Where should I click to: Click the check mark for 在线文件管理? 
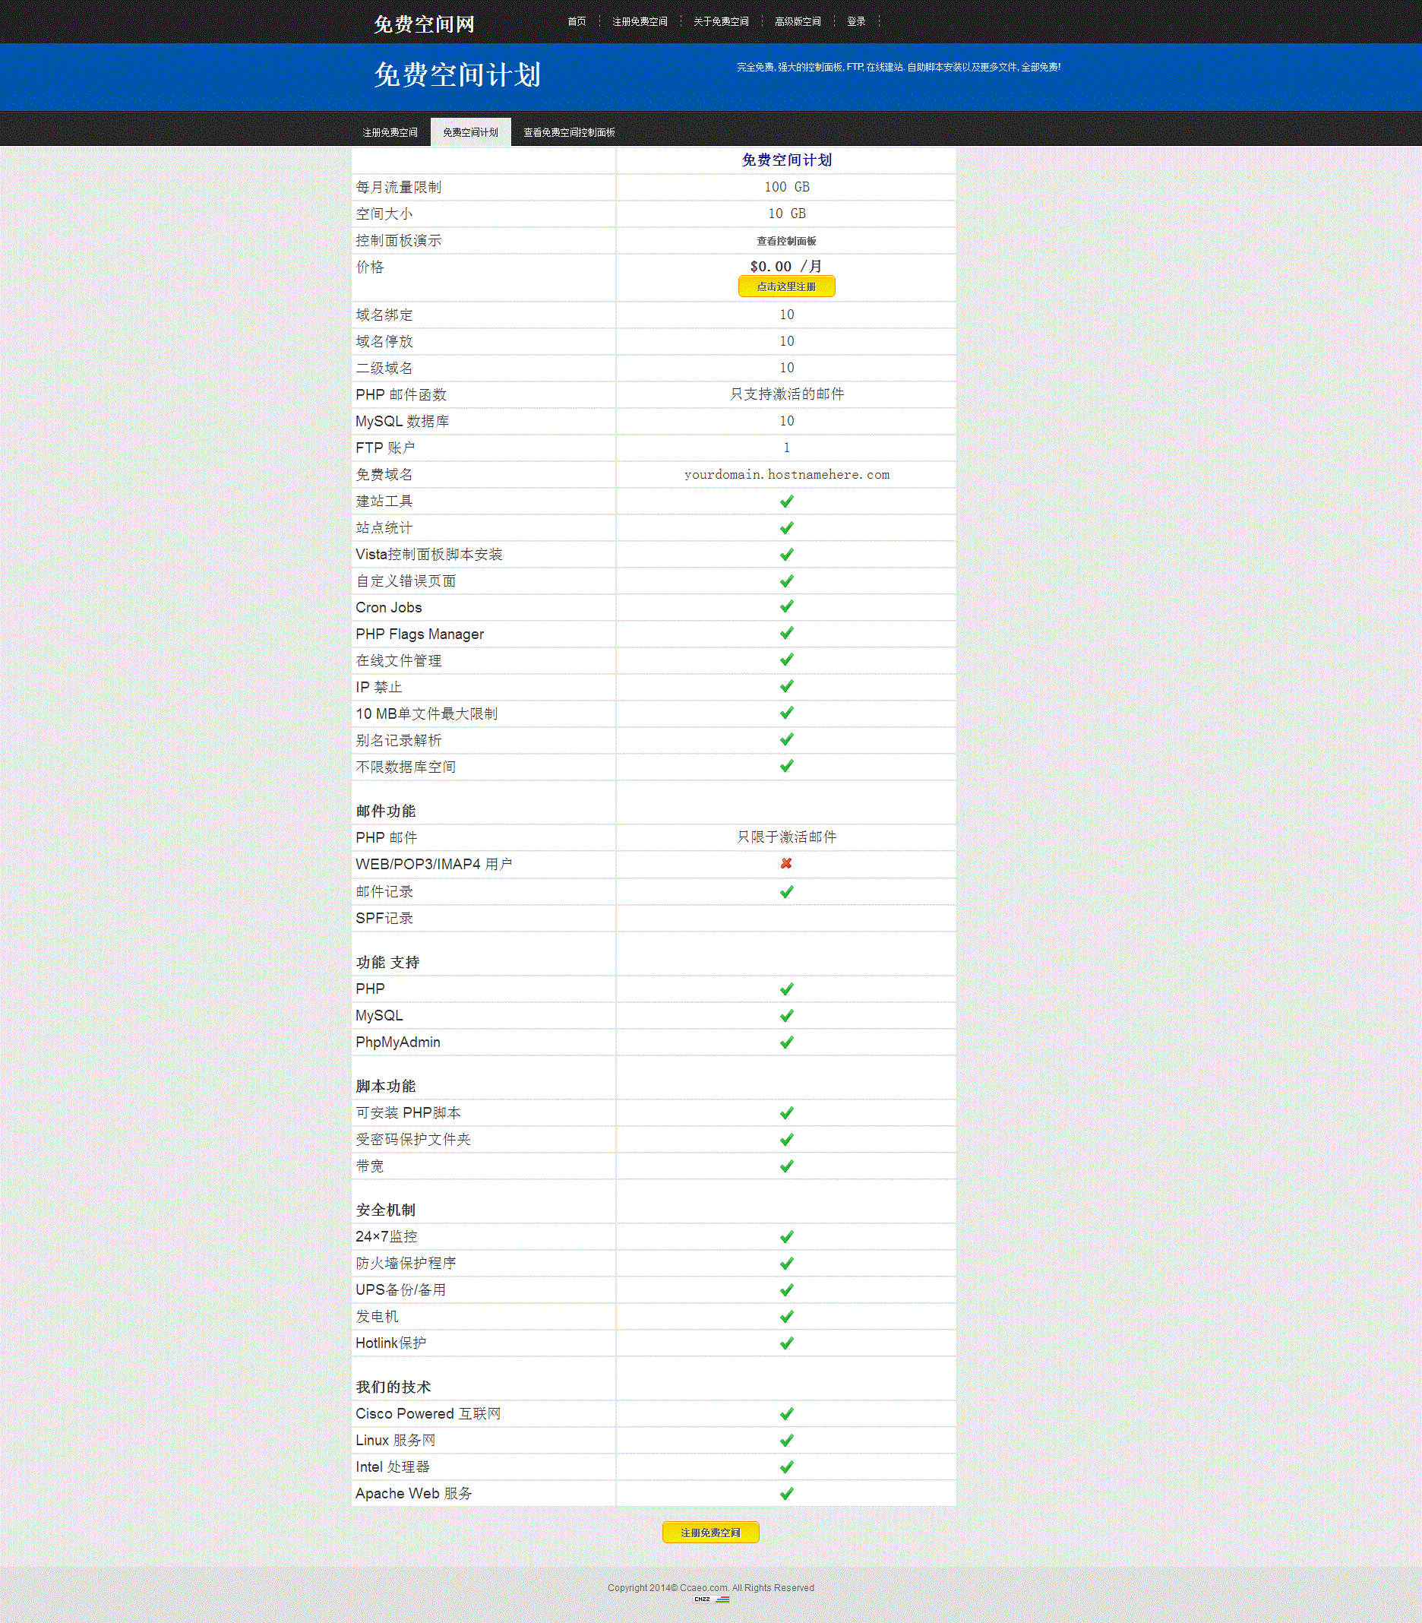point(786,660)
